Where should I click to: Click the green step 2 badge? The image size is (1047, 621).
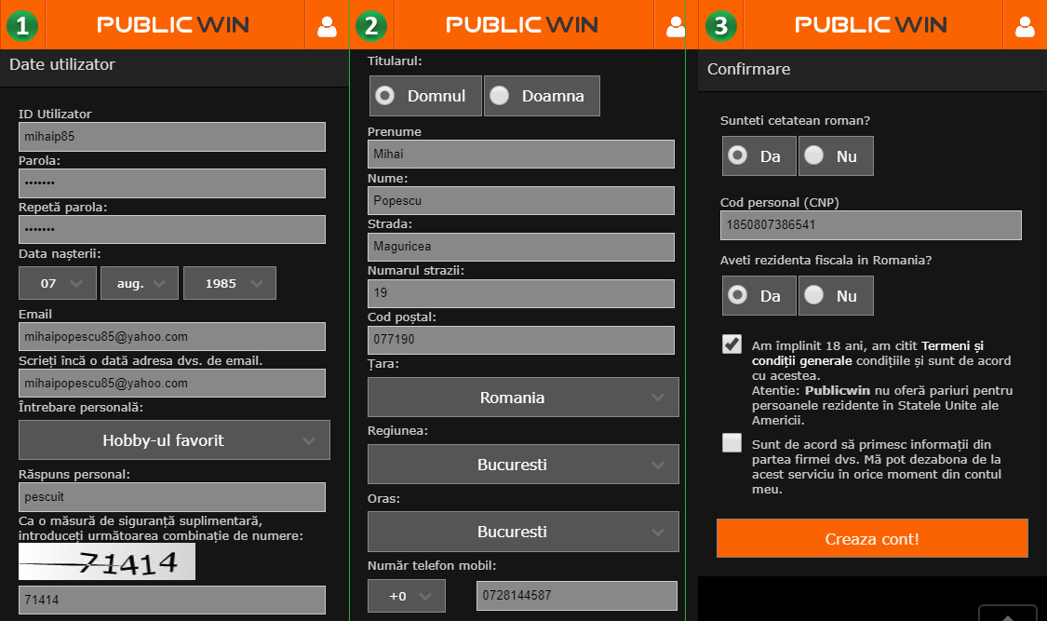370,25
